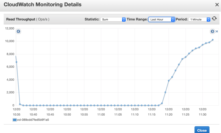Screen dimensions: 221x133
Task: Toggle the vol-089cdd7fed5b9f1a5 legend color swatch
Action: 15,120
